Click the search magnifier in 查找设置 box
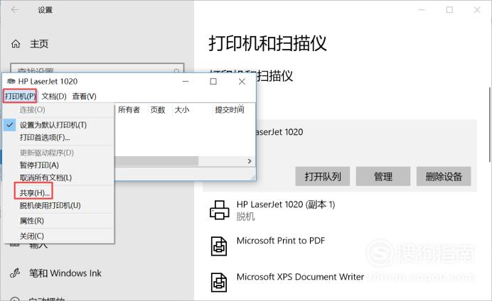The image size is (492, 301). coord(176,71)
